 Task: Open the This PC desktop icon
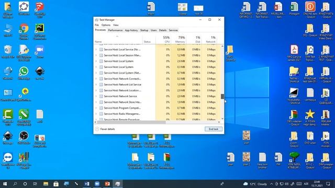(x=8, y=30)
